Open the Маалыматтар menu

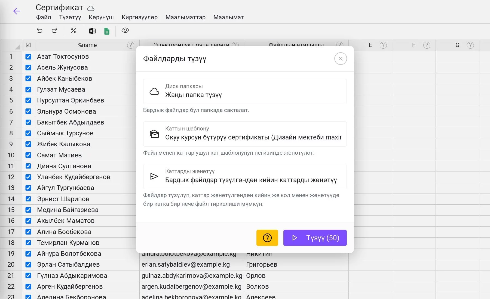click(185, 17)
